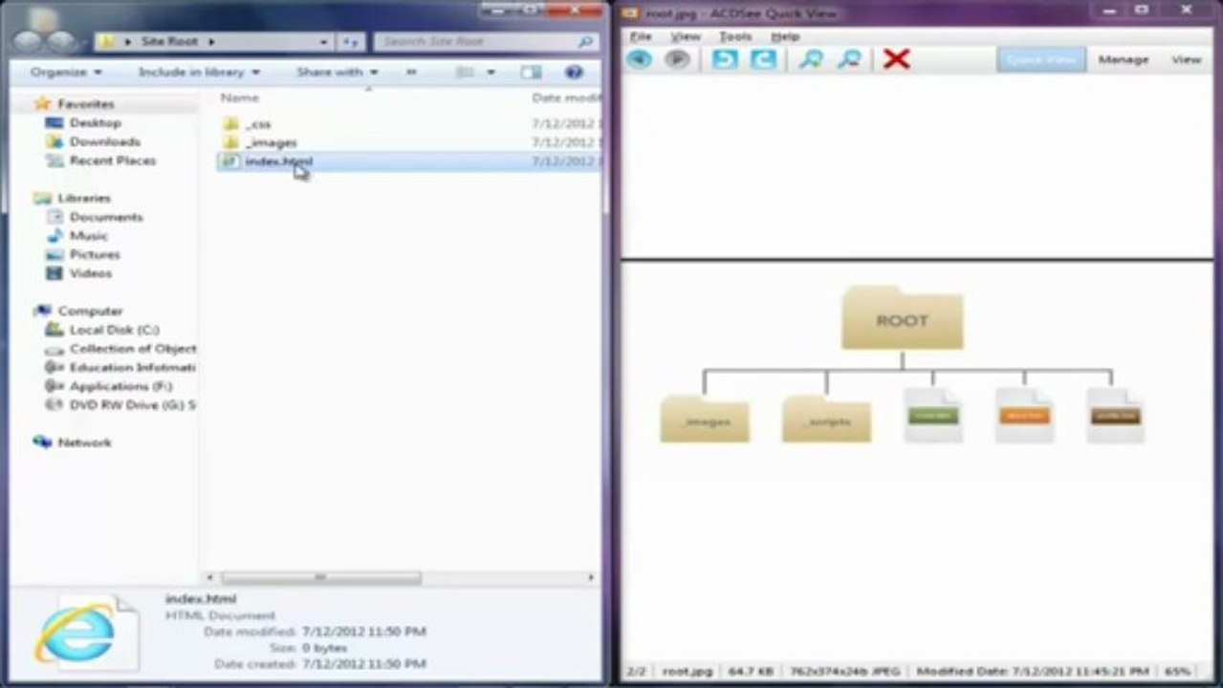
Task: Open Applications (F:) drive
Action: tap(120, 386)
